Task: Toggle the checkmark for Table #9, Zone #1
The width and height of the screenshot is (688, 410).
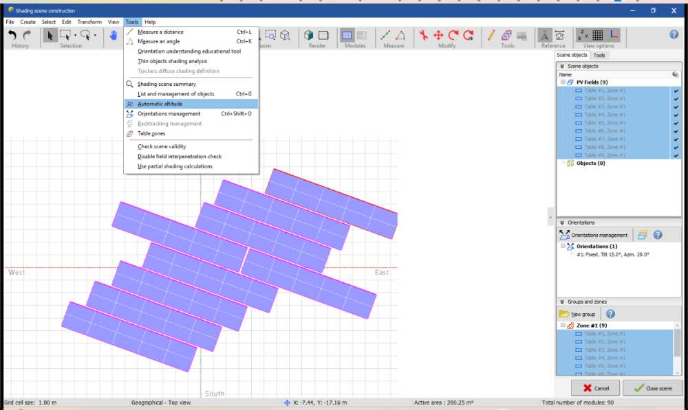Action: click(x=676, y=155)
